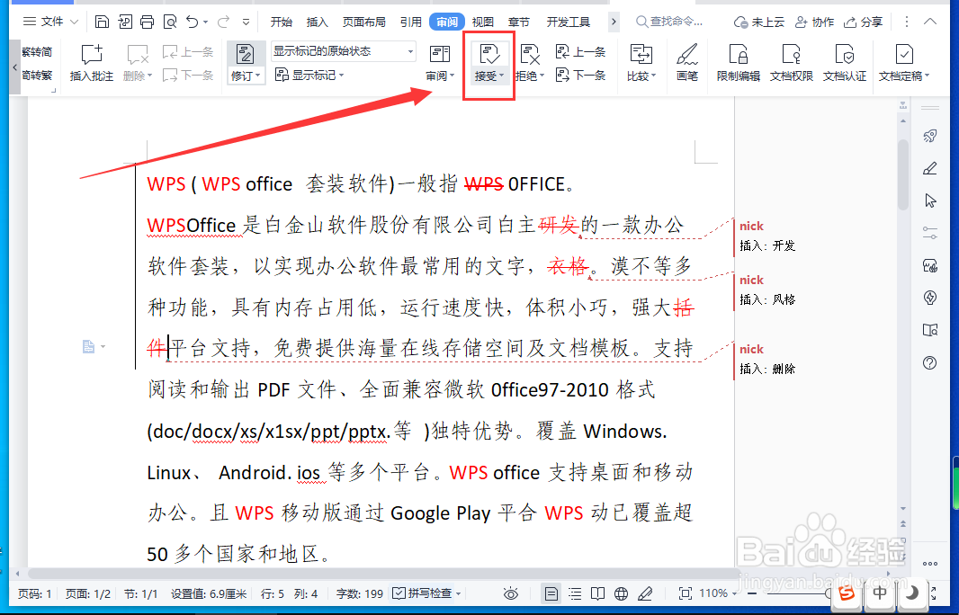Expand the Track Changes (修订) dropdown arrow

(x=258, y=76)
